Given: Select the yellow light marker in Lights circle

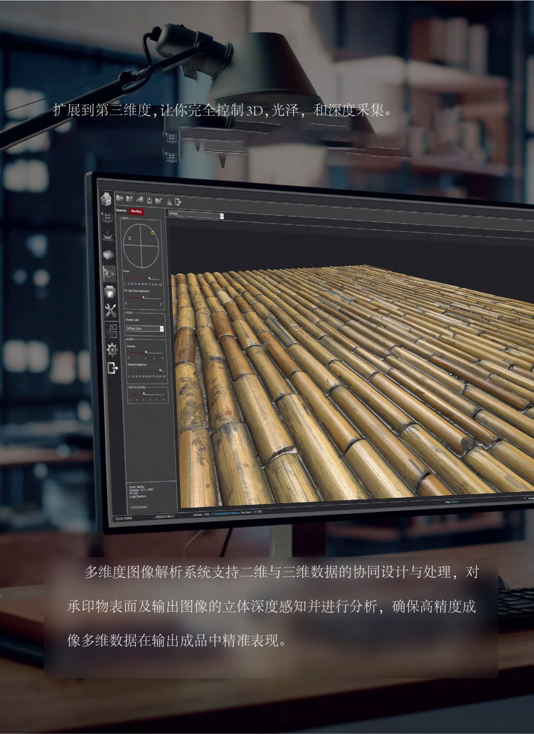Looking at the screenshot, I should [x=153, y=232].
